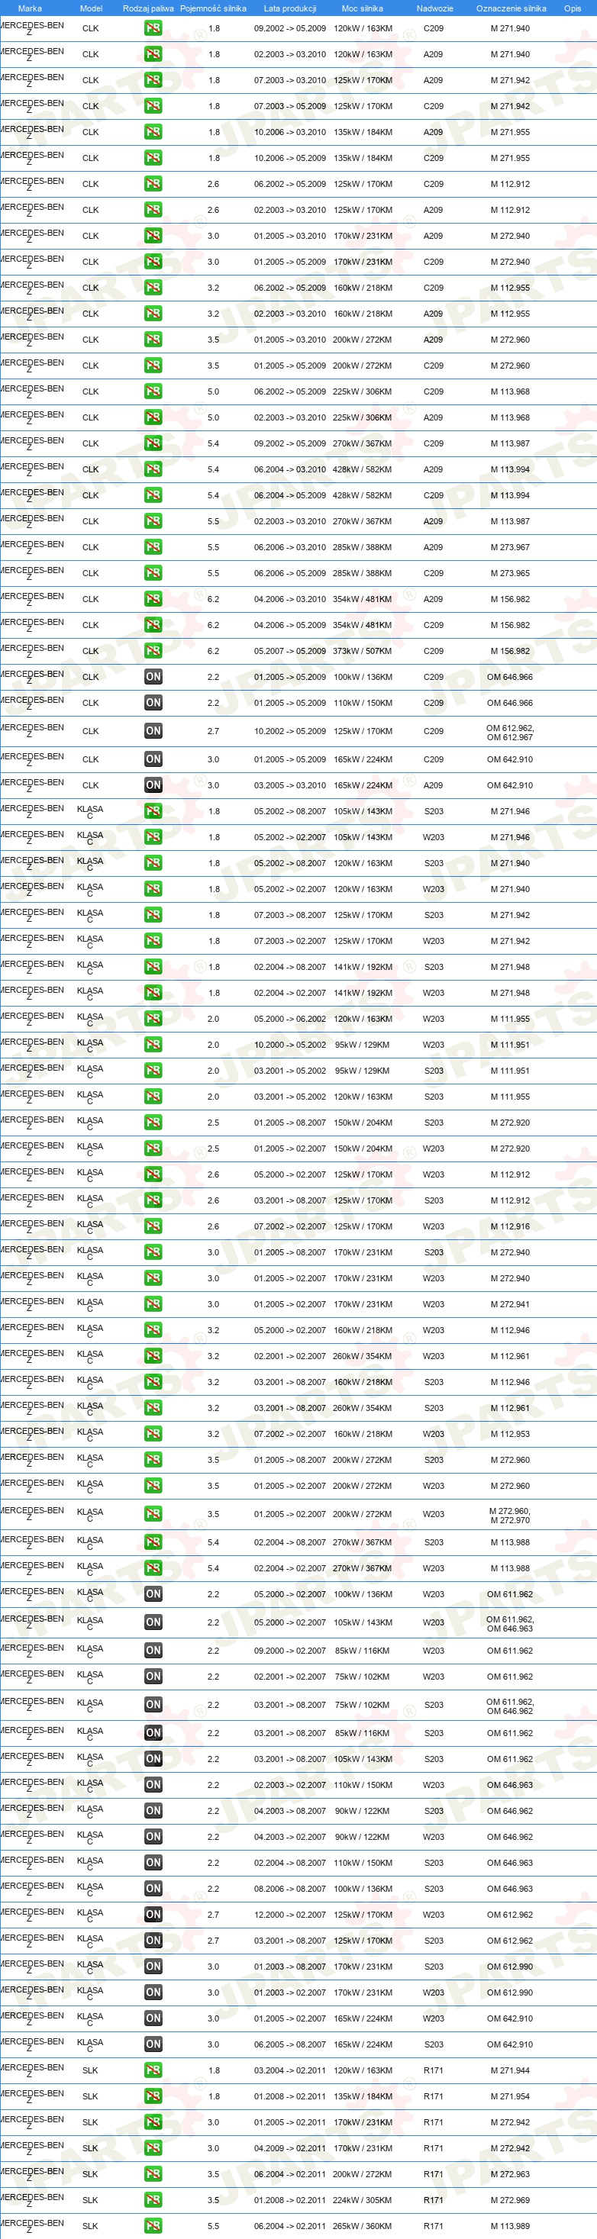Click petrol icon in CLK 373kW / 507KM row
Viewport: 597px width, 2239px height.
(x=153, y=651)
